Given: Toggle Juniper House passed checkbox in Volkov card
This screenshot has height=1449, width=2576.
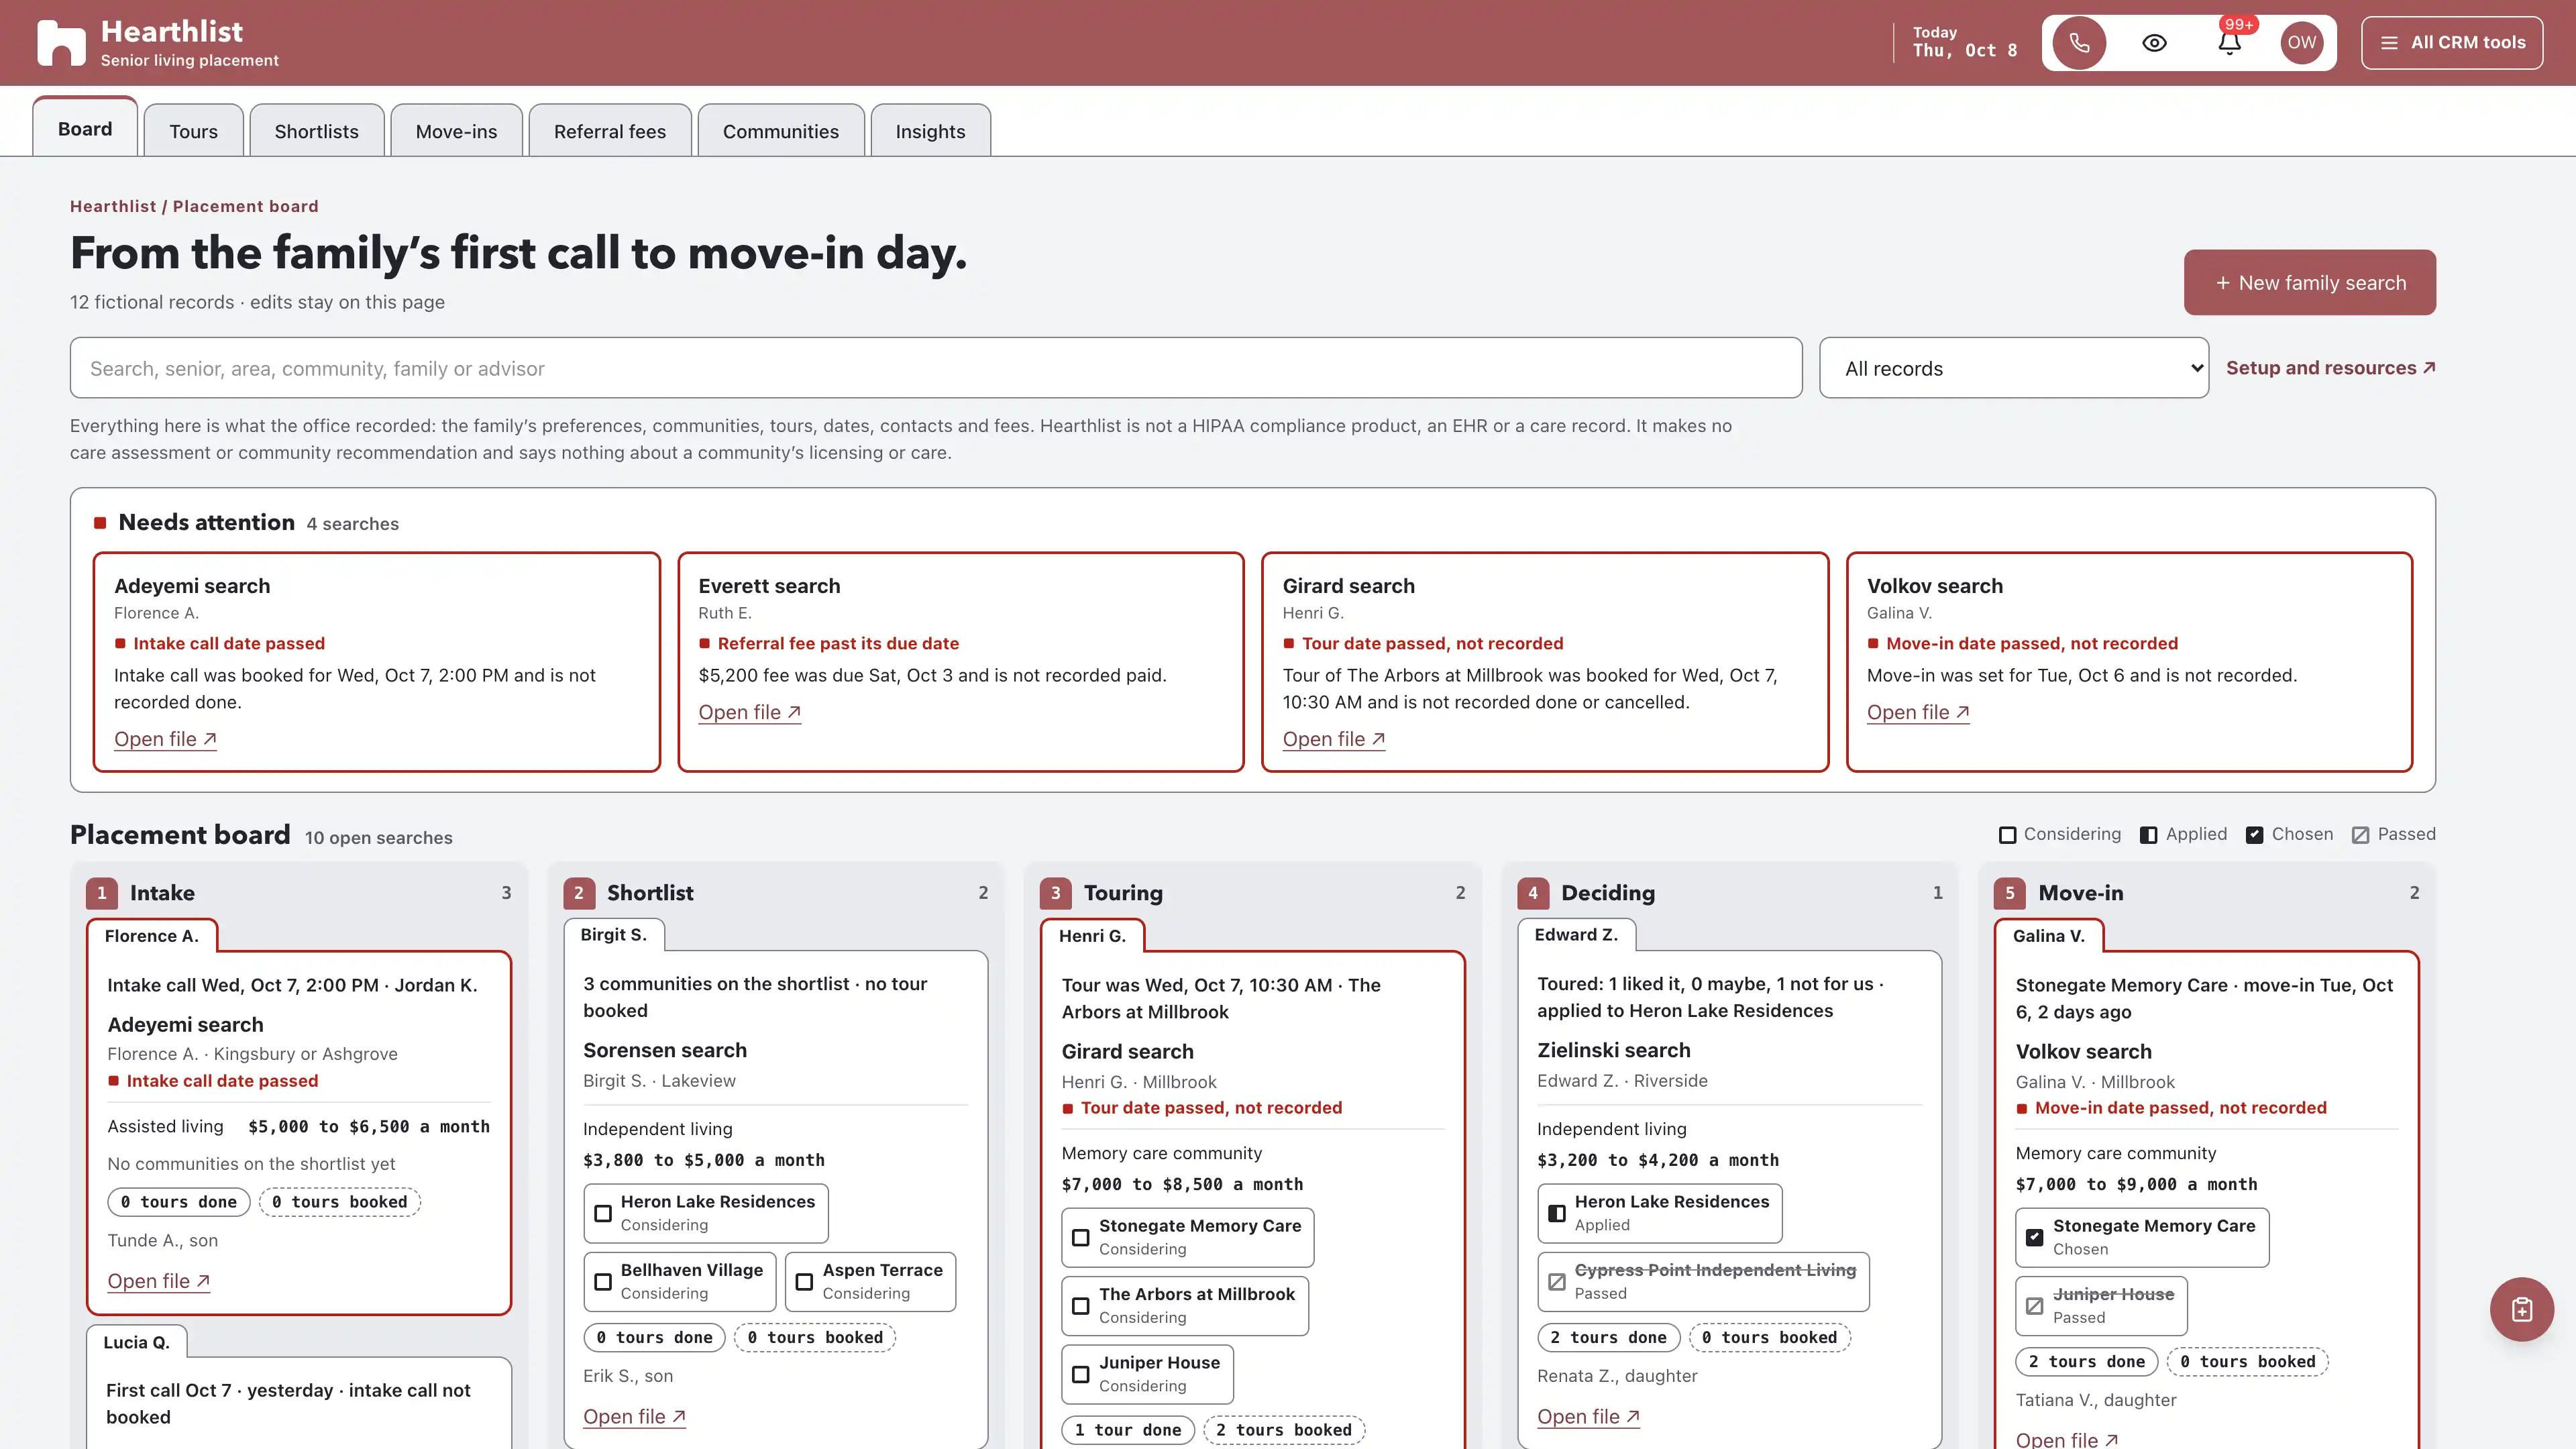Looking at the screenshot, I should point(2035,1306).
